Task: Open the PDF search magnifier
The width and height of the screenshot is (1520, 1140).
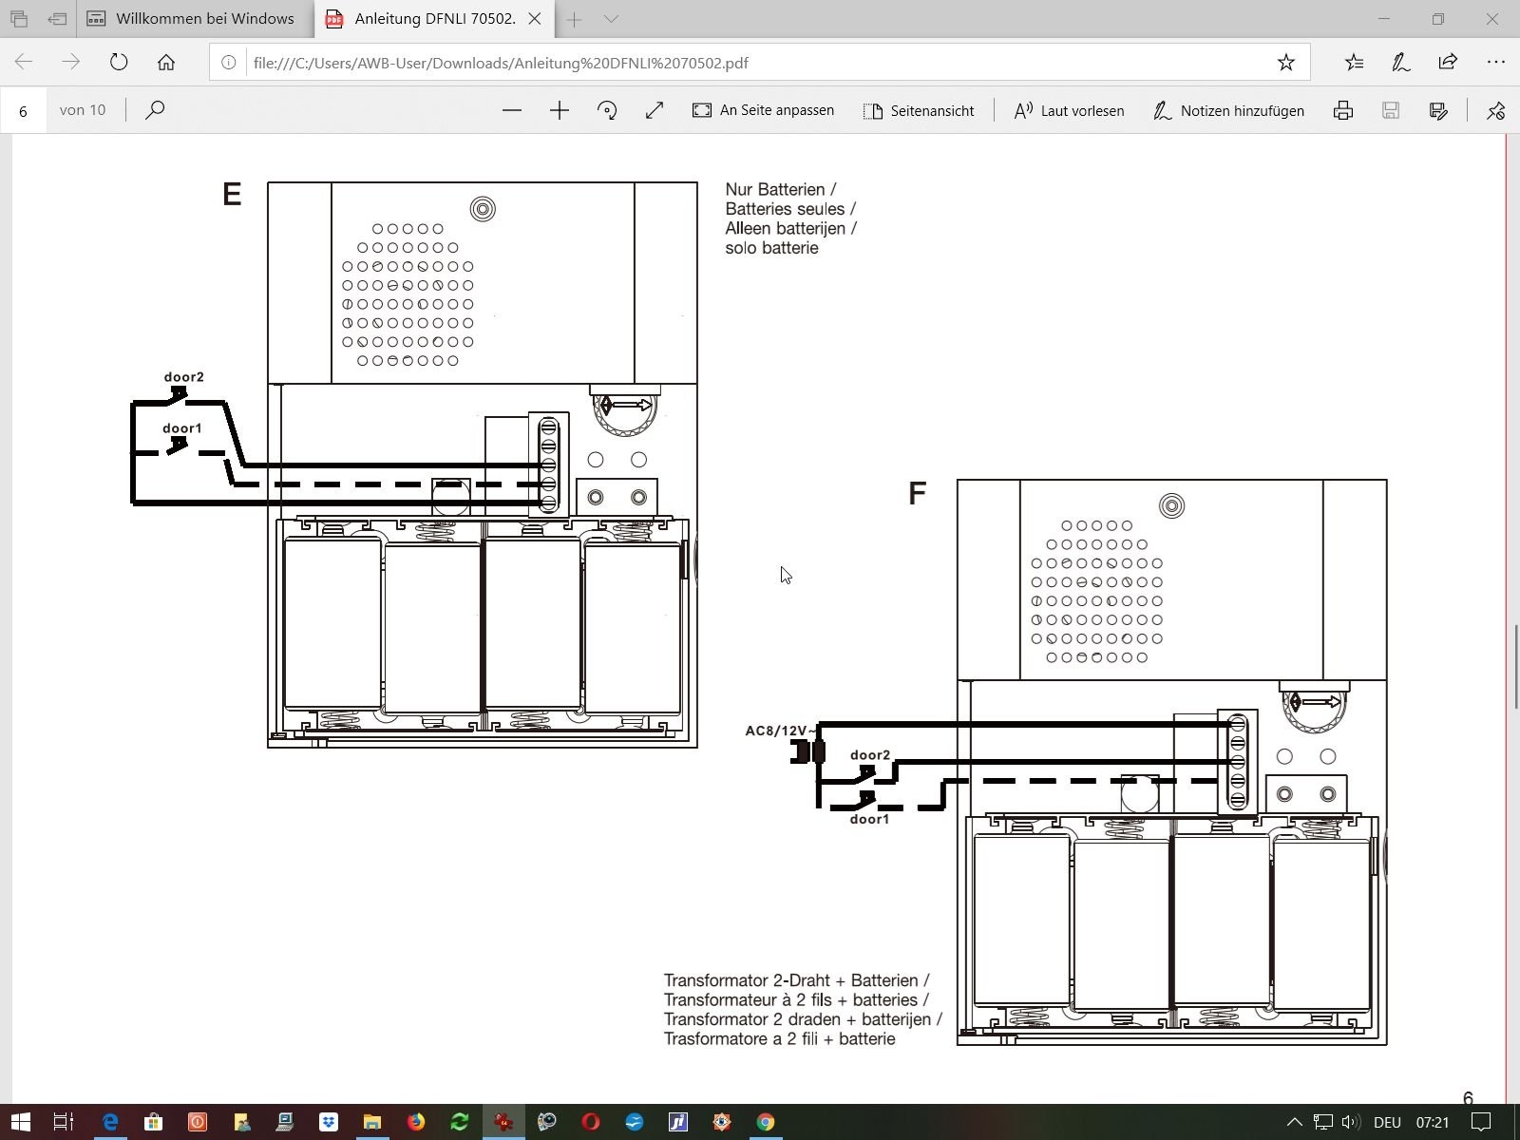Action: click(x=155, y=110)
